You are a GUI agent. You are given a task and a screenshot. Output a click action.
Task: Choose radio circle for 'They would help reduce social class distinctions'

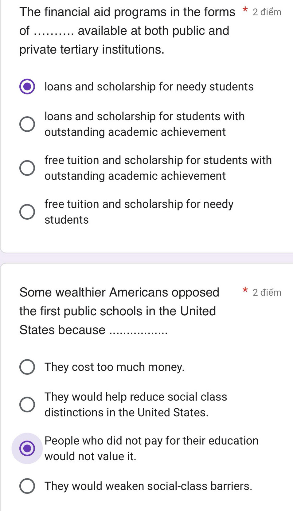[27, 405]
